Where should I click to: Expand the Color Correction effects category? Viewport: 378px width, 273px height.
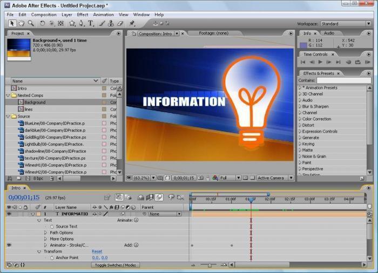pos(300,119)
